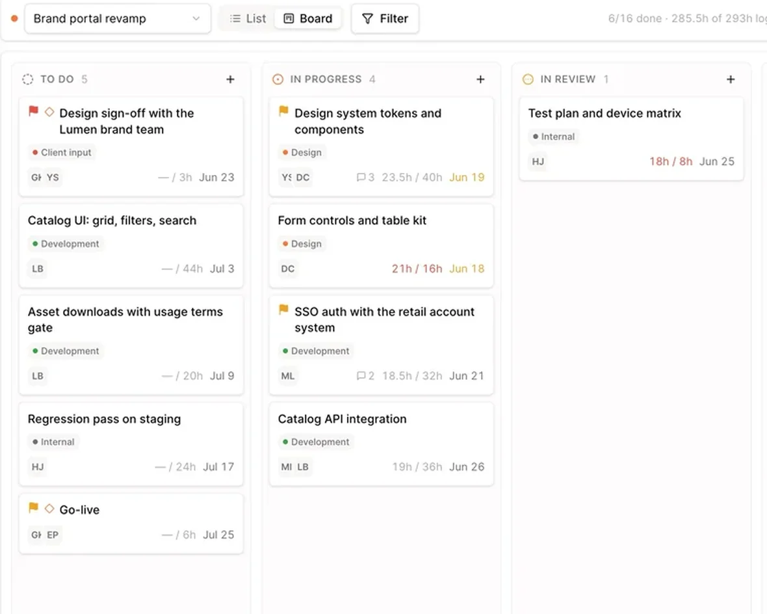Click Development tag on Asset downloads card
767x614 pixels.
pos(66,351)
